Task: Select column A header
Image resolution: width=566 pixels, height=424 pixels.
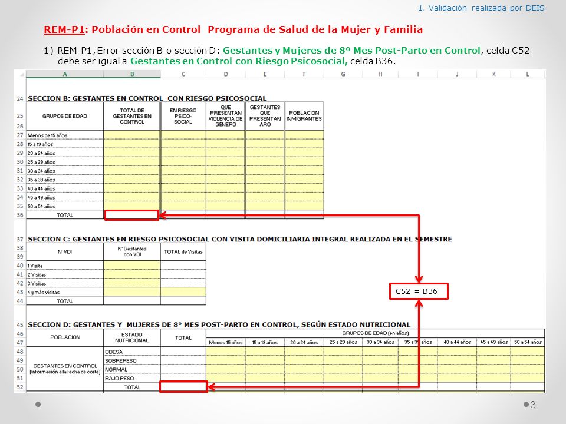Action: pyautogui.click(x=65, y=74)
